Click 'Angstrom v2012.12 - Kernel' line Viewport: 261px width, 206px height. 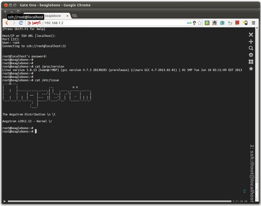click(x=27, y=121)
